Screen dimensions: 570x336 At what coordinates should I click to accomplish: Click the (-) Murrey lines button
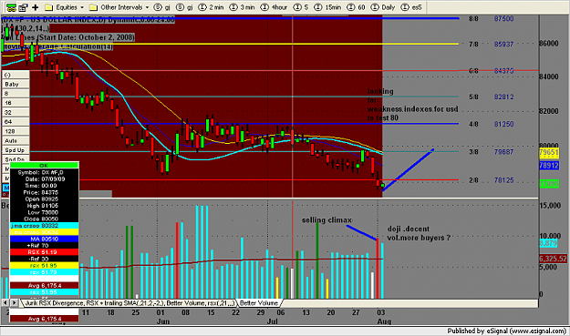pos(16,75)
